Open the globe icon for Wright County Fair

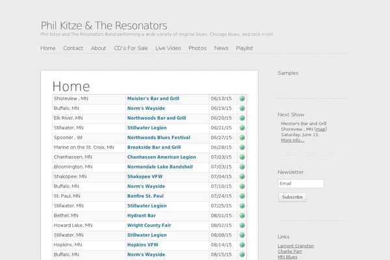(242, 226)
